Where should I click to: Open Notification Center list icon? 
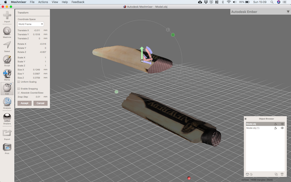(285, 2)
